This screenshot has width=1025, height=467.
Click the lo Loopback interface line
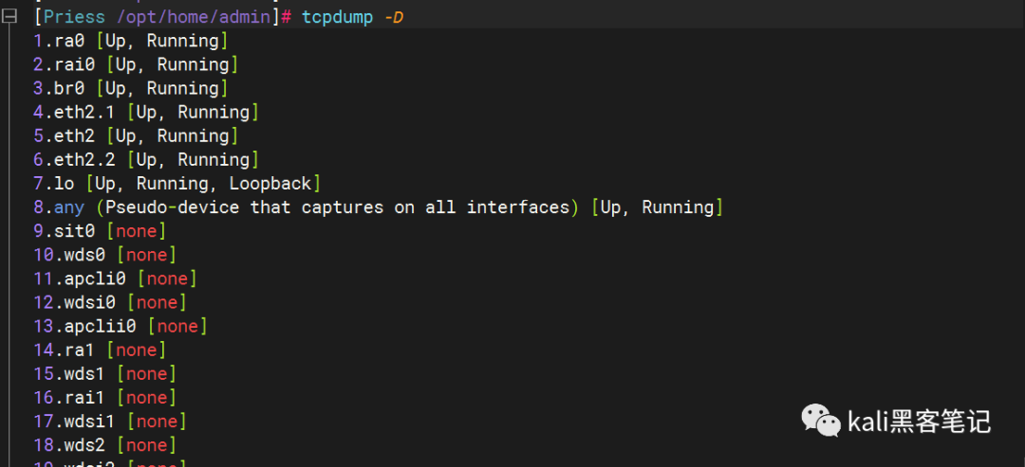pyautogui.click(x=177, y=183)
